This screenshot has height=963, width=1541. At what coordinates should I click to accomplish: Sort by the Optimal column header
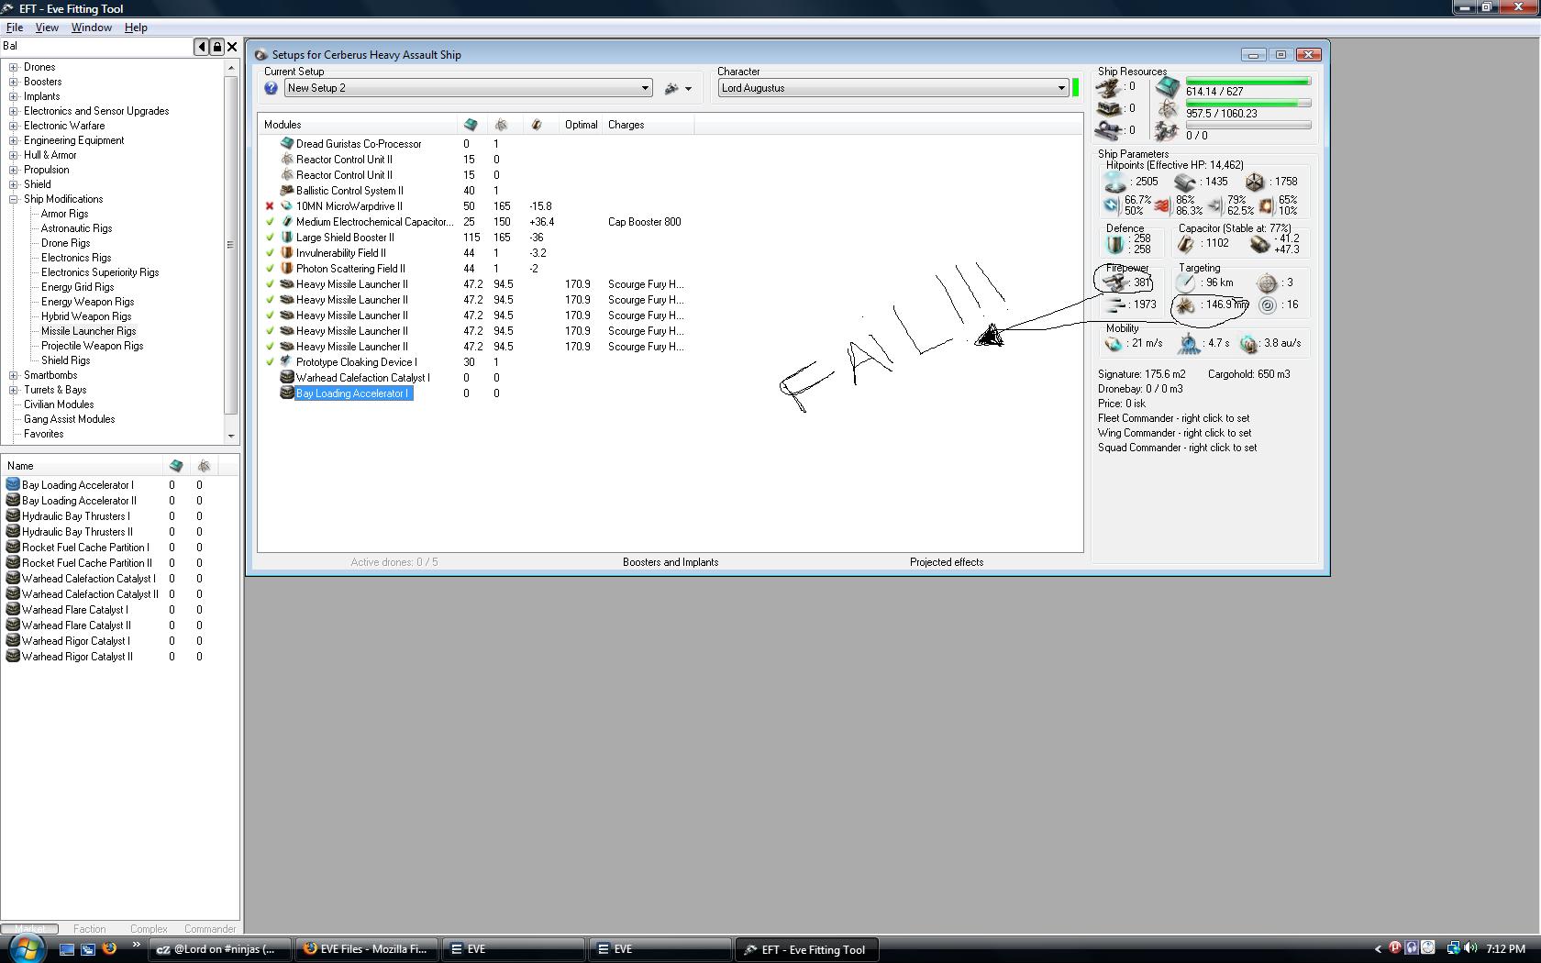[x=582, y=125]
